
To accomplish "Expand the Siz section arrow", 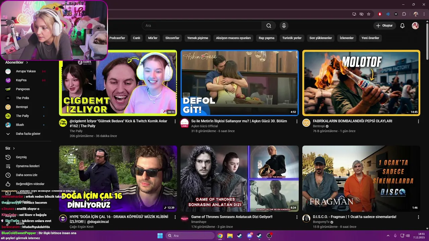I will [14, 148].
